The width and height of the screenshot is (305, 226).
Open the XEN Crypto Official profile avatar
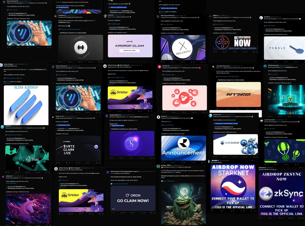click(158, 16)
